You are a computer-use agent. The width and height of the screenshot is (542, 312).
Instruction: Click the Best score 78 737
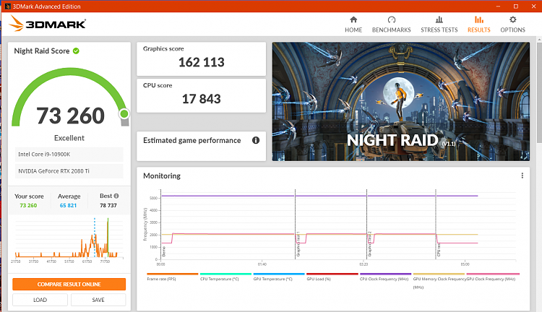[108, 205]
